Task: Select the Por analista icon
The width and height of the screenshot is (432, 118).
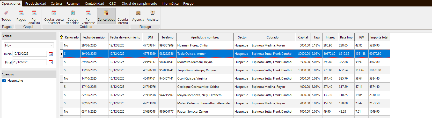Action: click(x=34, y=16)
